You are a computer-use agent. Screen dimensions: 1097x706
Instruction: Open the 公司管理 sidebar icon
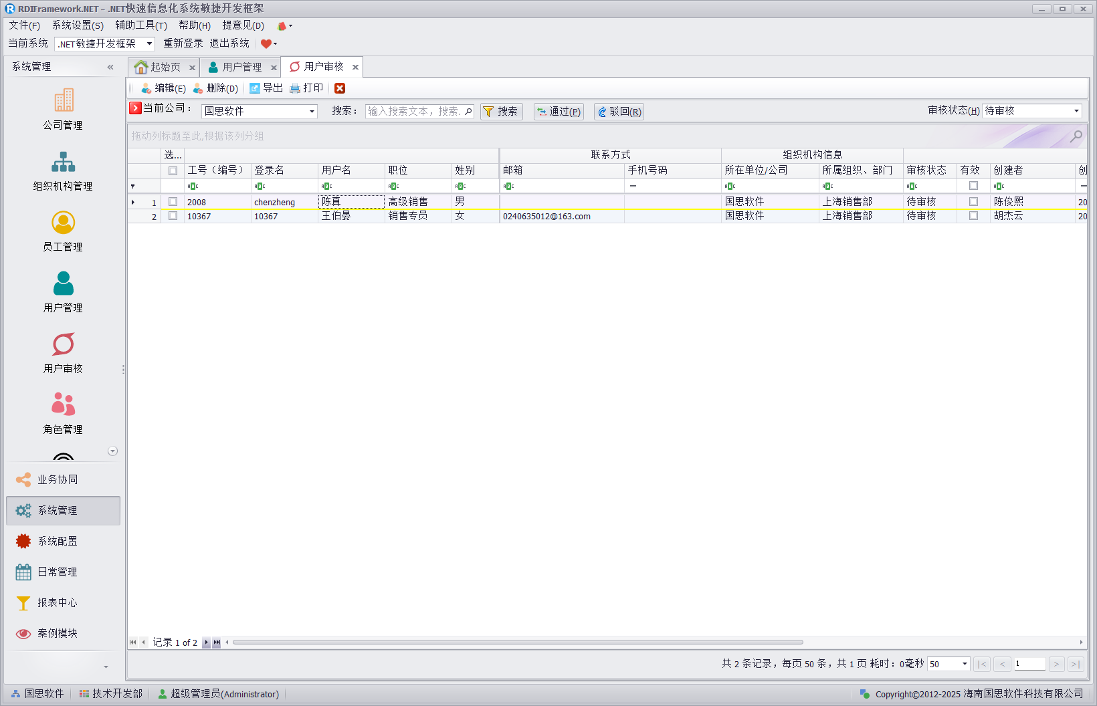64,101
